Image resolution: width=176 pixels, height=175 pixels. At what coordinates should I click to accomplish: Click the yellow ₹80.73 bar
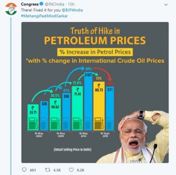[99, 106]
